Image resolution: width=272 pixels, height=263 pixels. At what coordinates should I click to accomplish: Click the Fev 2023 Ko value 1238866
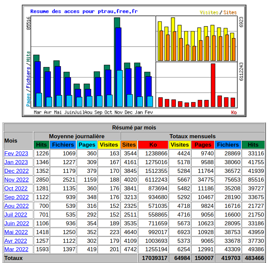(x=156, y=153)
